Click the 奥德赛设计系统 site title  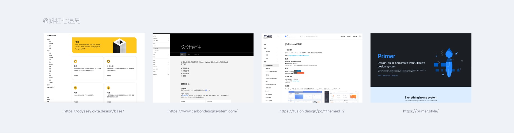point(52,36)
